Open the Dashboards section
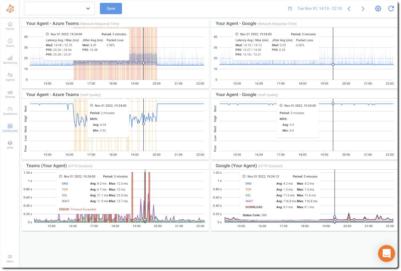This screenshot has height=271, width=401. 10,128
